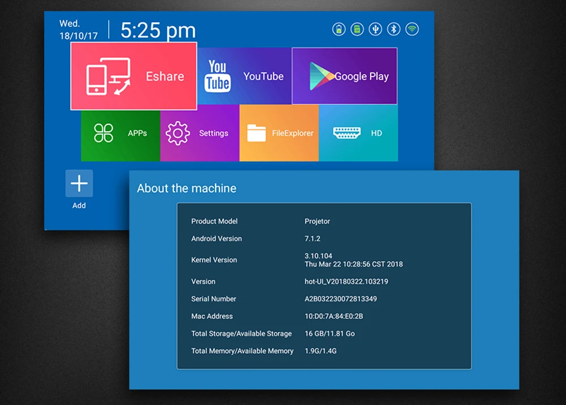Click the hot-UI_V20180322.103219 version value
Viewport: 566px width, 405px height.
click(346, 281)
